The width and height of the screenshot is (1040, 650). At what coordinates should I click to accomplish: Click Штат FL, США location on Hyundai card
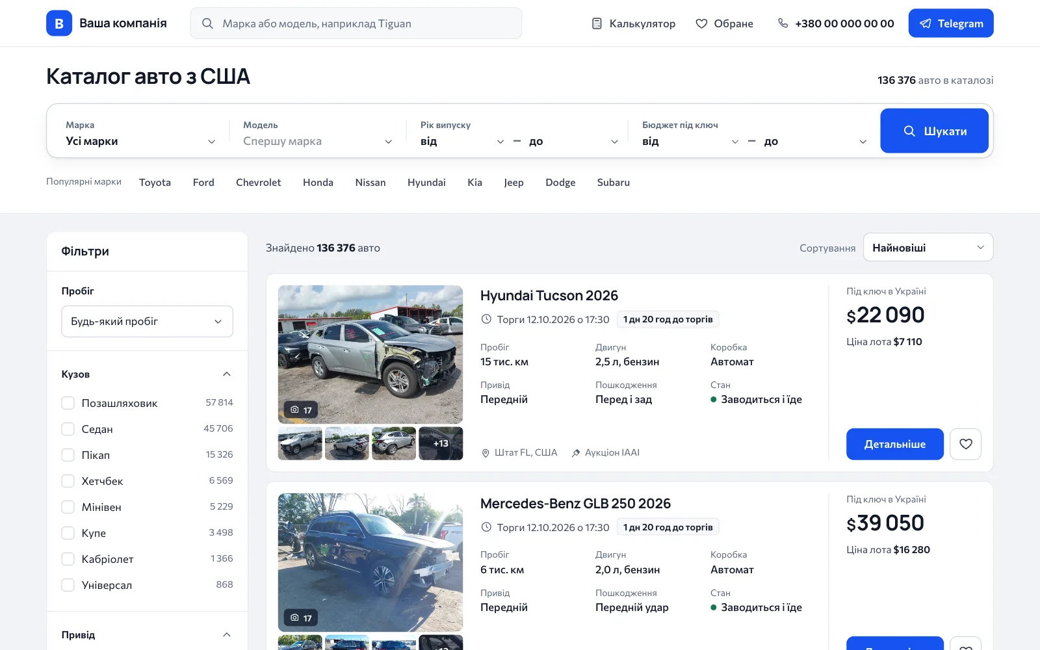coord(519,452)
